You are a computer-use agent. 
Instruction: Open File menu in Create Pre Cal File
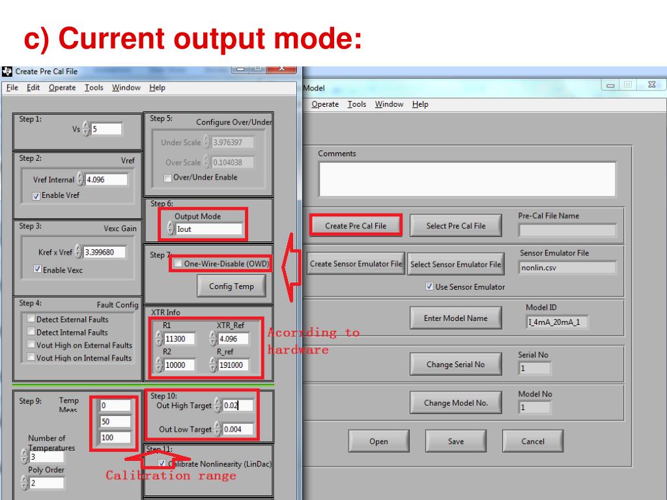[x=12, y=88]
